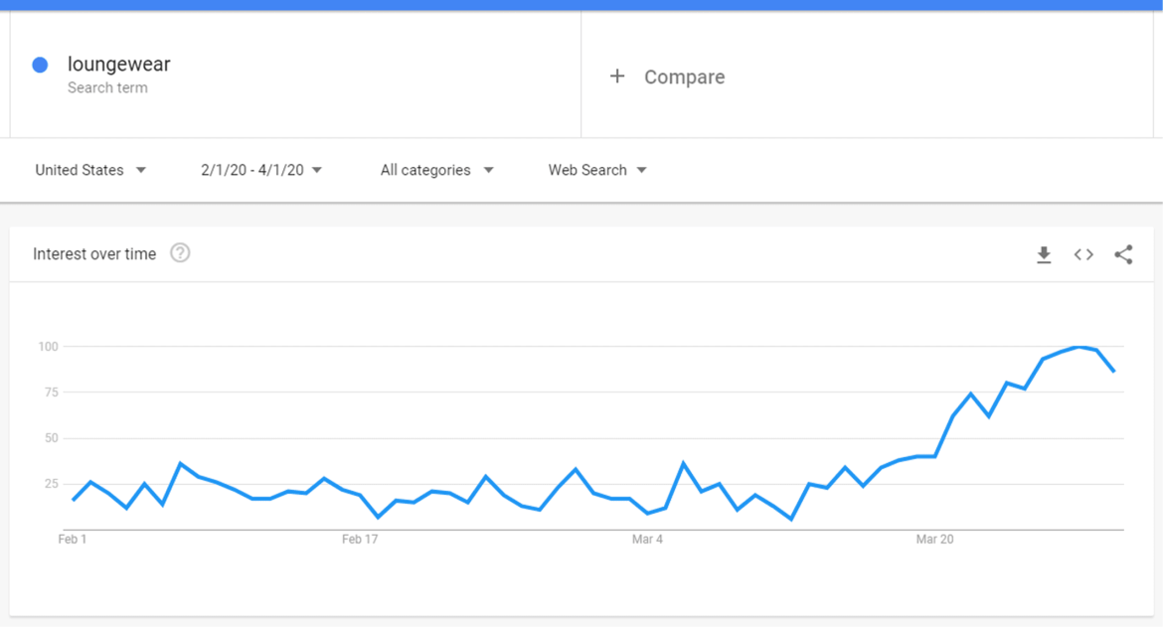
Task: Open the United States region selector
Action: pyautogui.click(x=79, y=170)
